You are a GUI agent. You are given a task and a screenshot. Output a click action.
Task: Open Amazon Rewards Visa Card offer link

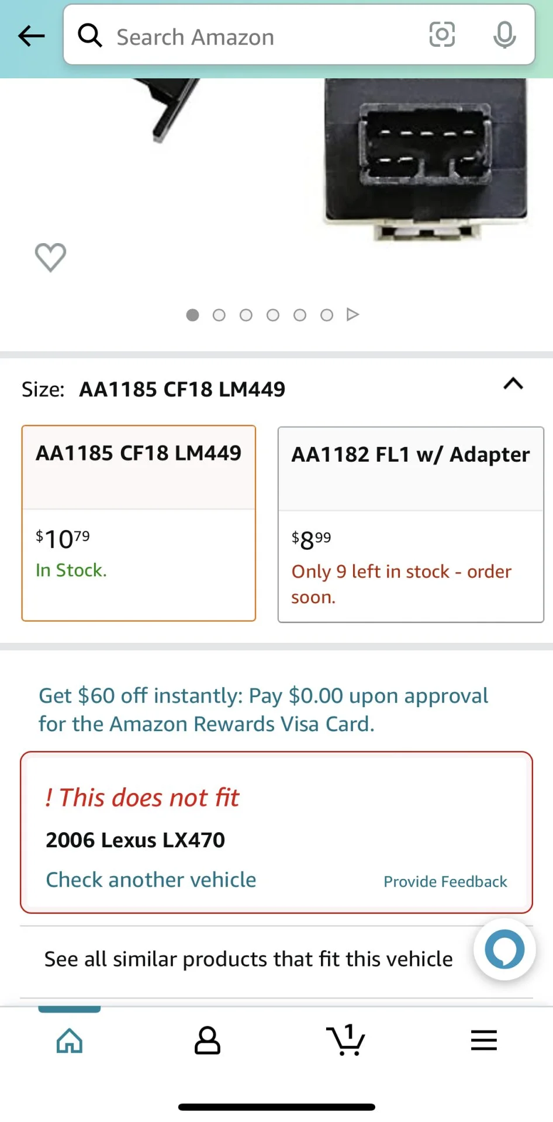click(x=263, y=709)
